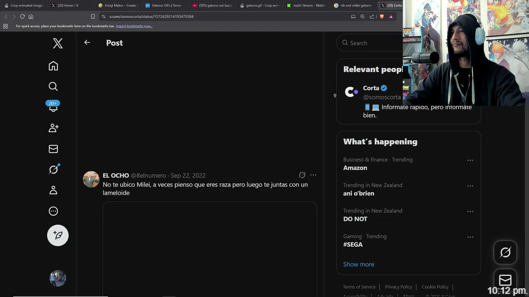Screen dimensions: 529x297
Task: Open the ani o'brien trending topic
Action: pos(359,193)
